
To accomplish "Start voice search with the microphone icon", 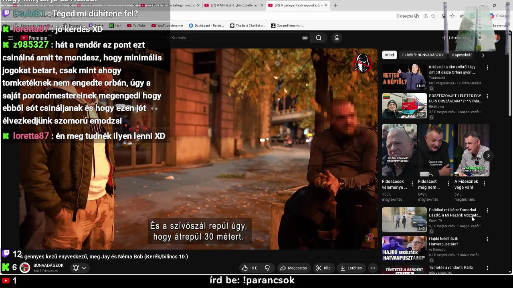I will [337, 38].
